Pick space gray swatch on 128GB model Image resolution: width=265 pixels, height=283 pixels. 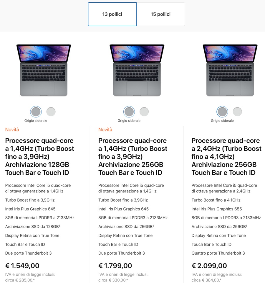[36, 112]
